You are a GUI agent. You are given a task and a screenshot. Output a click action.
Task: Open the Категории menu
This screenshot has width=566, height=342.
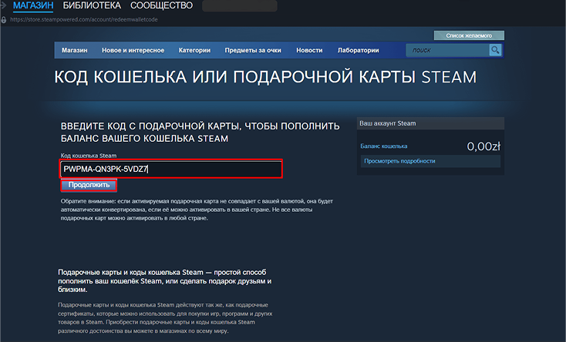[x=194, y=51]
